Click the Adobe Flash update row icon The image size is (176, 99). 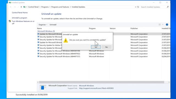point(38,45)
